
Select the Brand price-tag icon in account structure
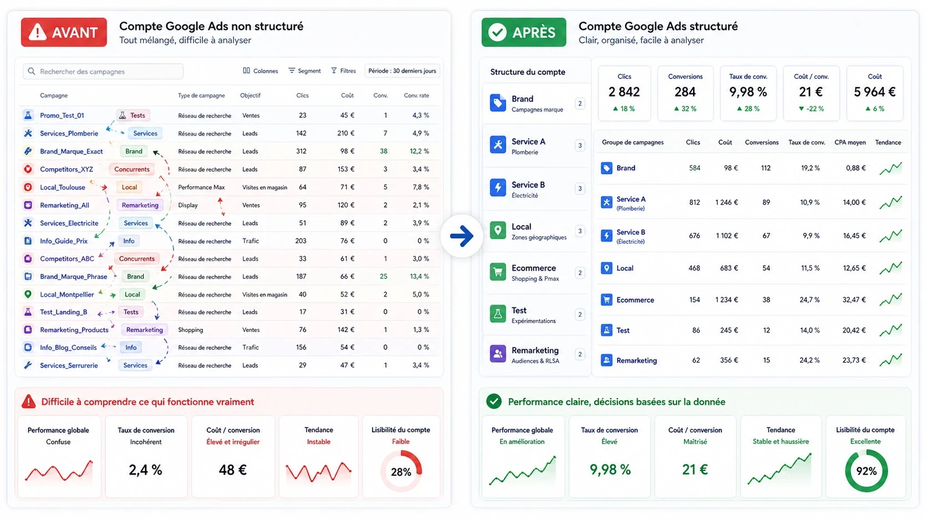(x=497, y=102)
